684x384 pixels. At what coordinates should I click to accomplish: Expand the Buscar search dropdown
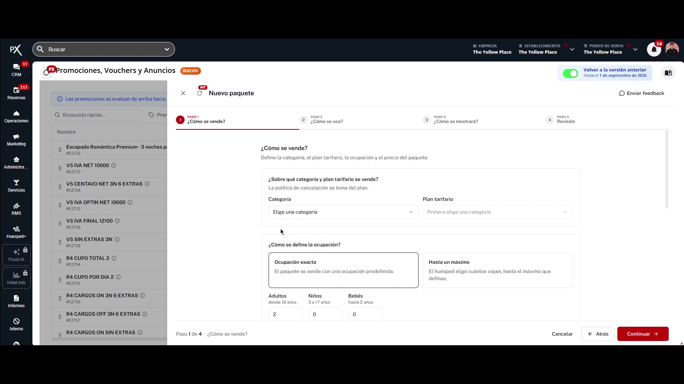[x=167, y=49]
